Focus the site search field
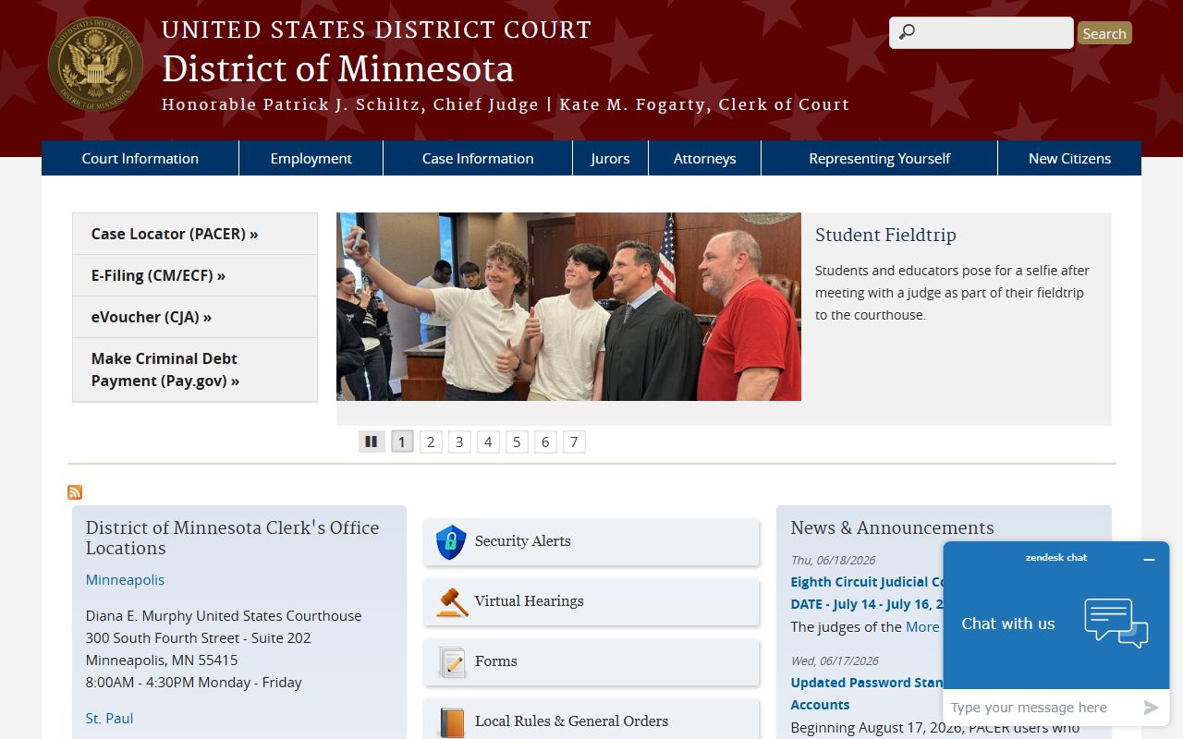This screenshot has width=1183, height=739. click(982, 32)
